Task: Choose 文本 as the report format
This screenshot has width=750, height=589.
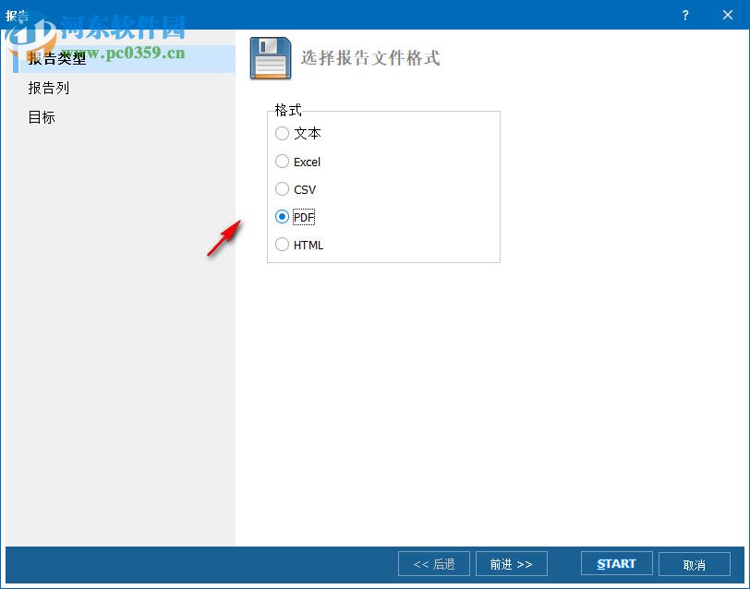Action: coord(283,134)
